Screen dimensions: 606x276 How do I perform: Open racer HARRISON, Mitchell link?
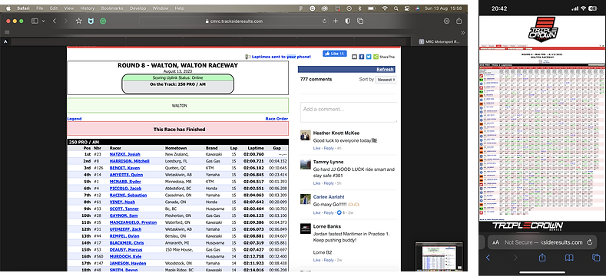pos(130,161)
